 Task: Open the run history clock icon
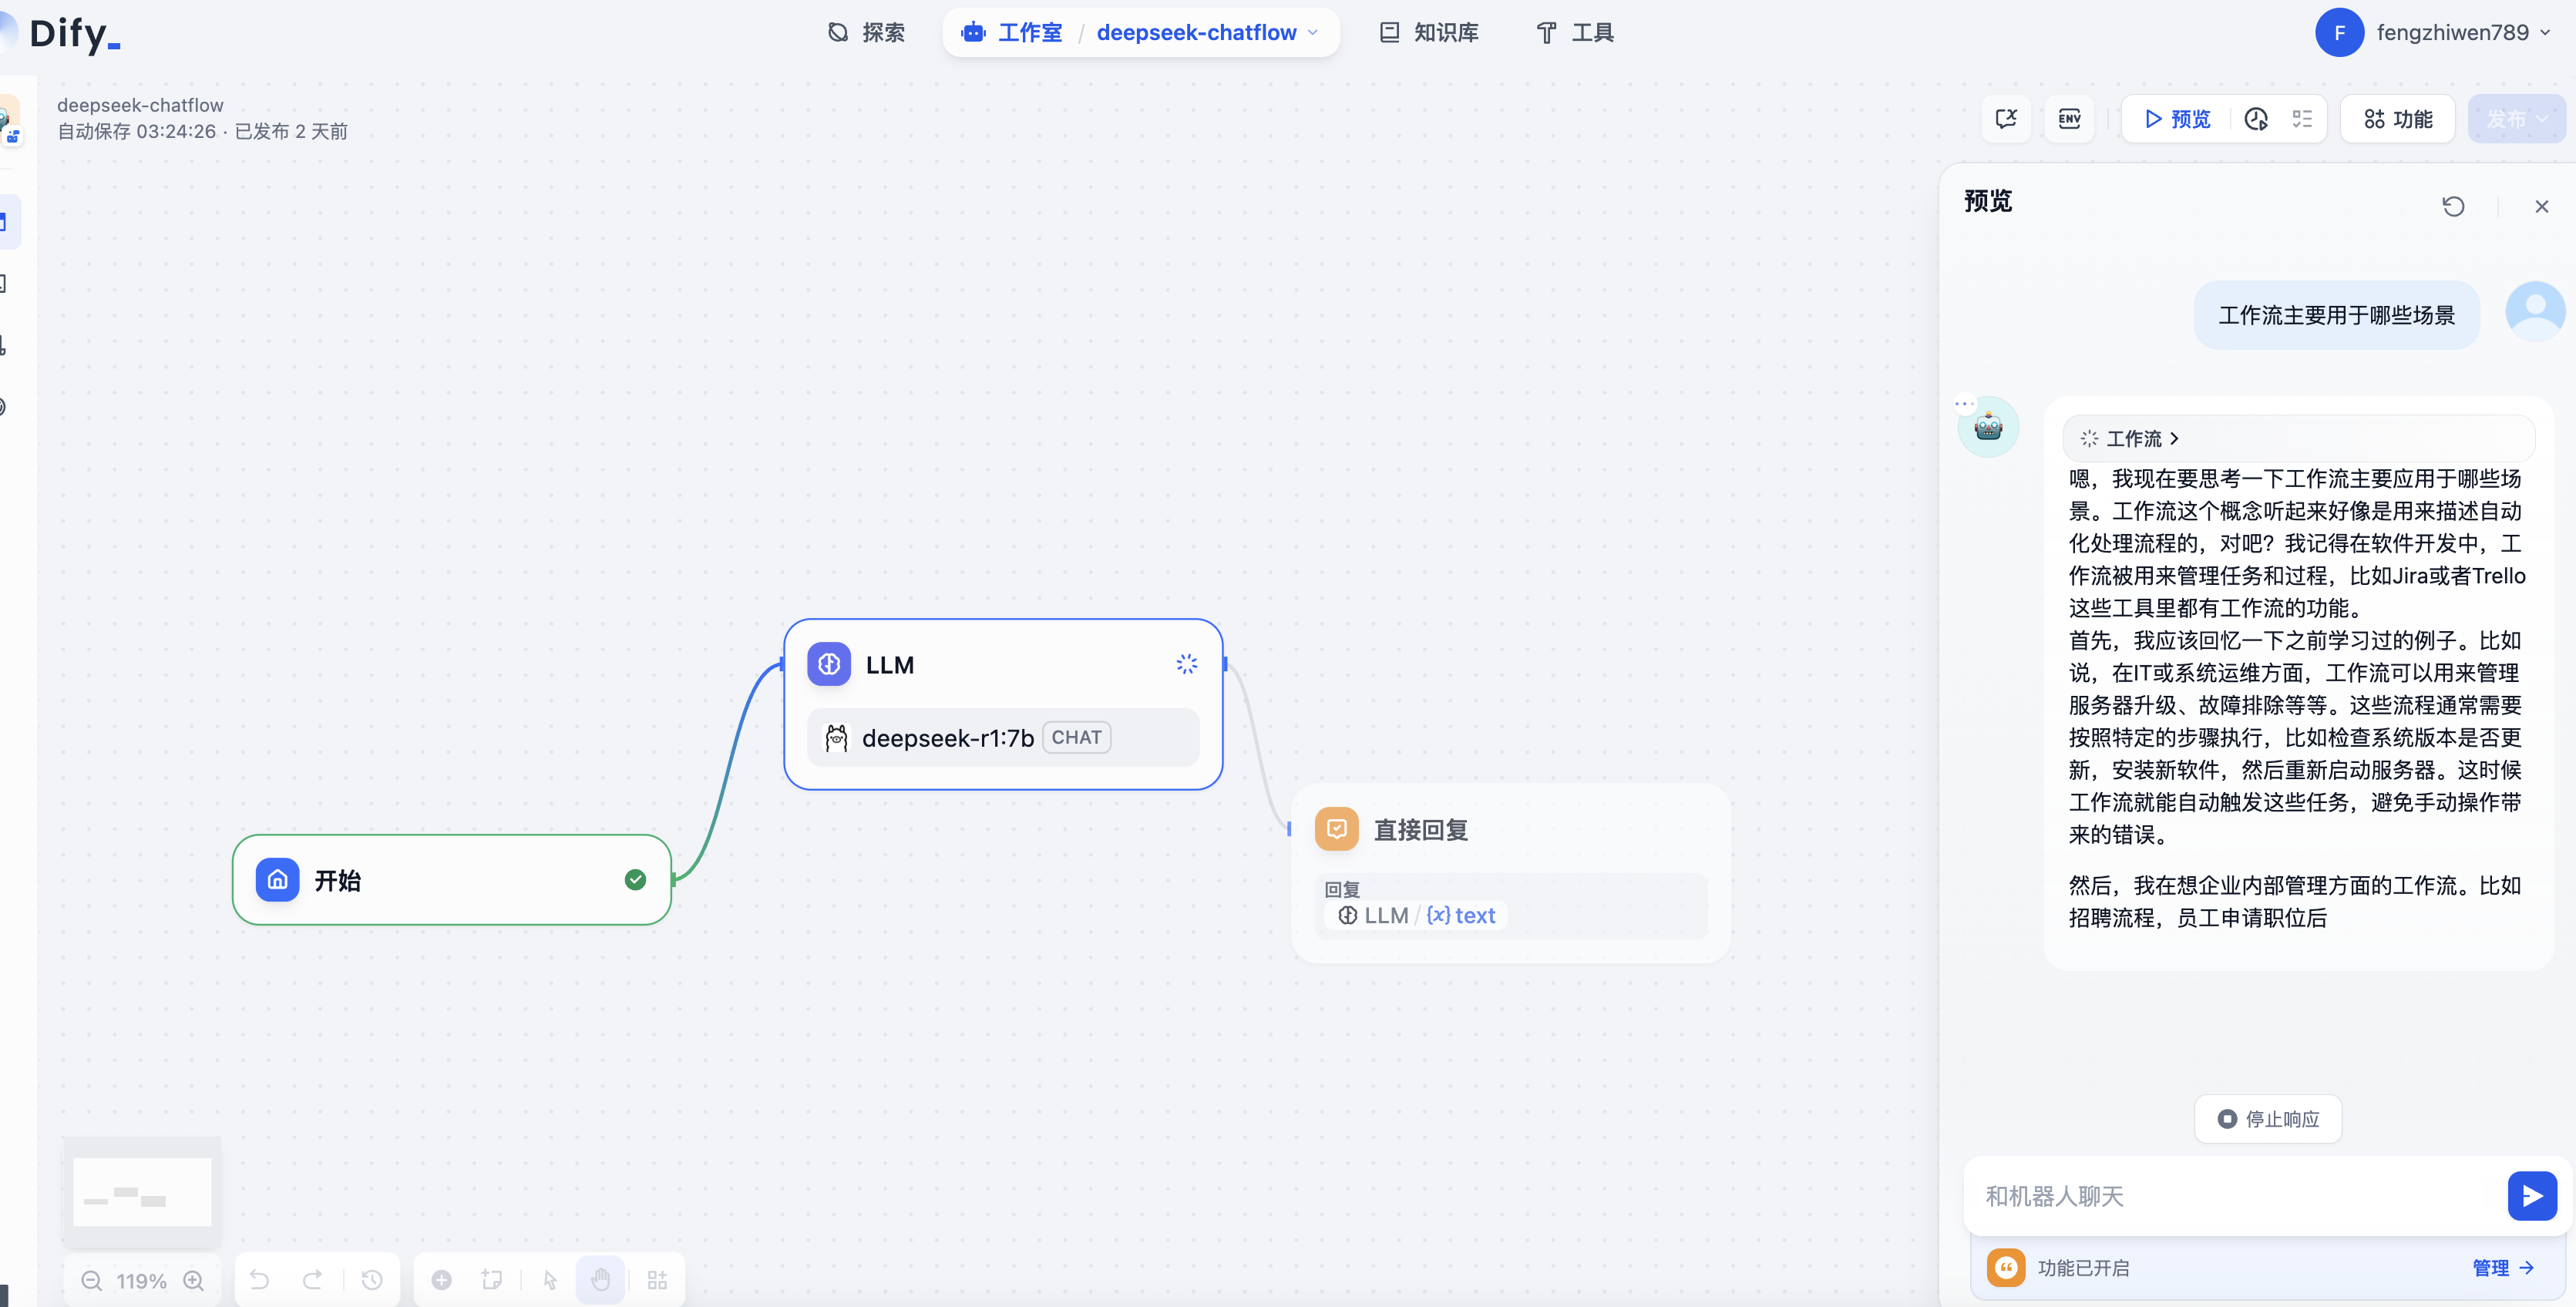click(x=2256, y=119)
